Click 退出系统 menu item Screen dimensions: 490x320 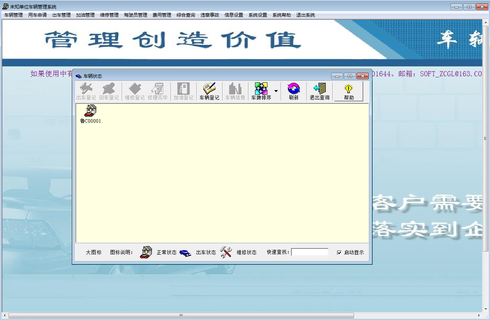pyautogui.click(x=306, y=15)
